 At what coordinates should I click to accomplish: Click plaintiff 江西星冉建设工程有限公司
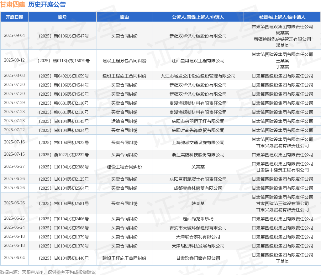(198, 61)
